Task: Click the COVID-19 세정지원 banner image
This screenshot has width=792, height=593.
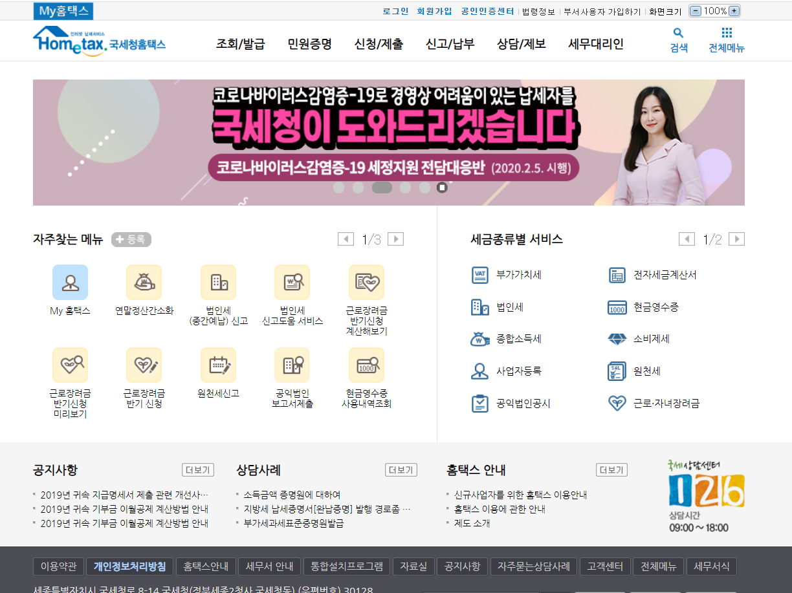Action: pyautogui.click(x=389, y=142)
